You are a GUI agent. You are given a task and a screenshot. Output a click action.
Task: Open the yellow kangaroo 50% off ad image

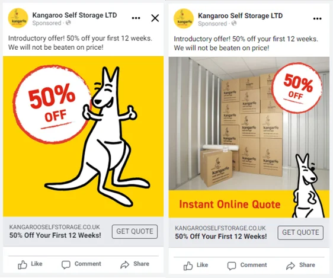click(83, 136)
